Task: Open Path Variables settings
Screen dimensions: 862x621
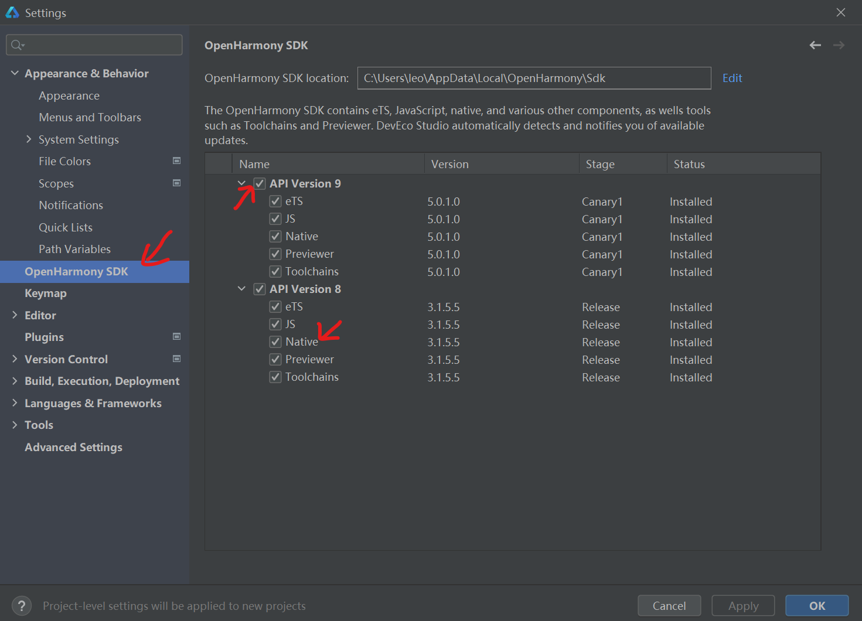Action: (x=74, y=249)
